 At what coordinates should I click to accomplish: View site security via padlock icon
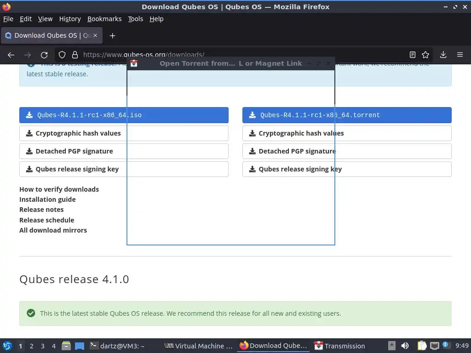coord(75,55)
